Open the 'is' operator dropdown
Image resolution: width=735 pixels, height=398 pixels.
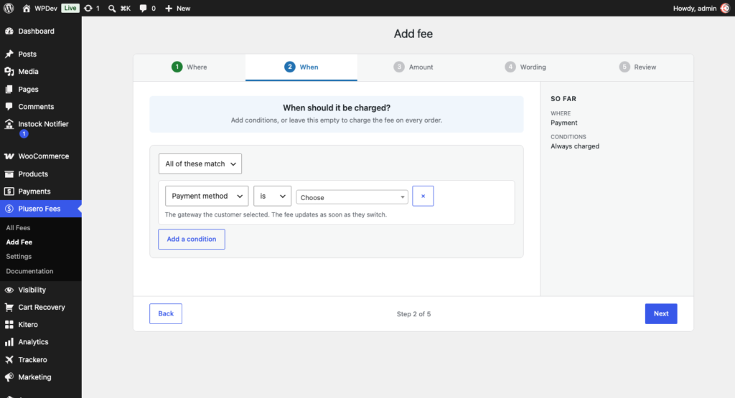pos(272,196)
